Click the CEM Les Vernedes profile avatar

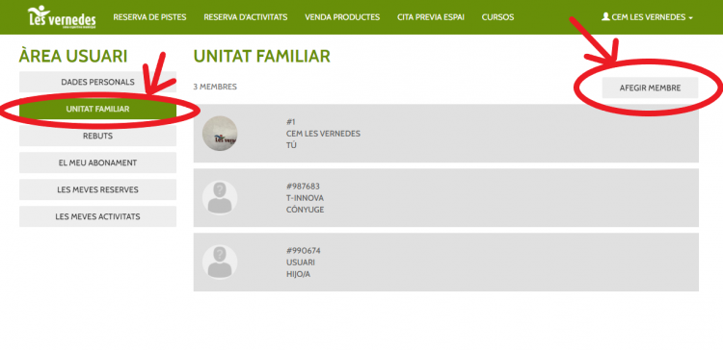[220, 134]
